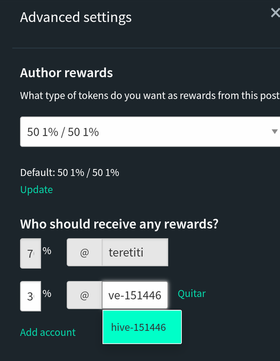Select hive-151446 from the autocomplete suggestions
This screenshot has height=361, width=280.
(142, 327)
